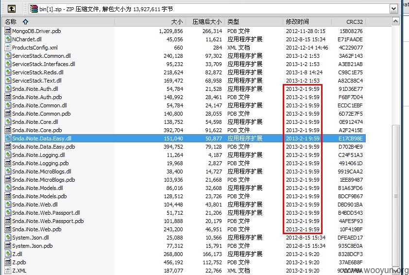The image size is (409, 275).
Task: Click the Snda.iNote.Logging.dll file icon
Action: (8, 155)
